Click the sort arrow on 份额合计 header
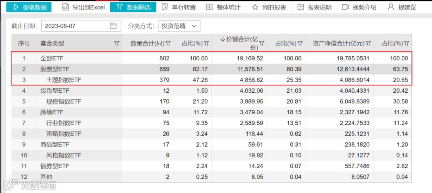432x193 pixels. click(x=223, y=40)
